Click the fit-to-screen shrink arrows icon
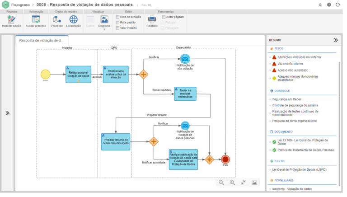 coord(243,183)
